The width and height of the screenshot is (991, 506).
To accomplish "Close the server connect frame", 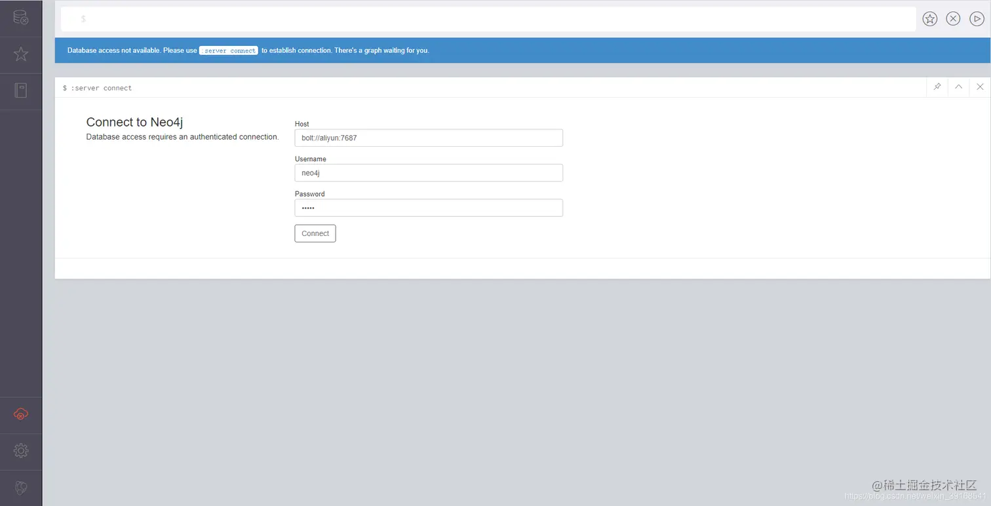I will click(980, 87).
